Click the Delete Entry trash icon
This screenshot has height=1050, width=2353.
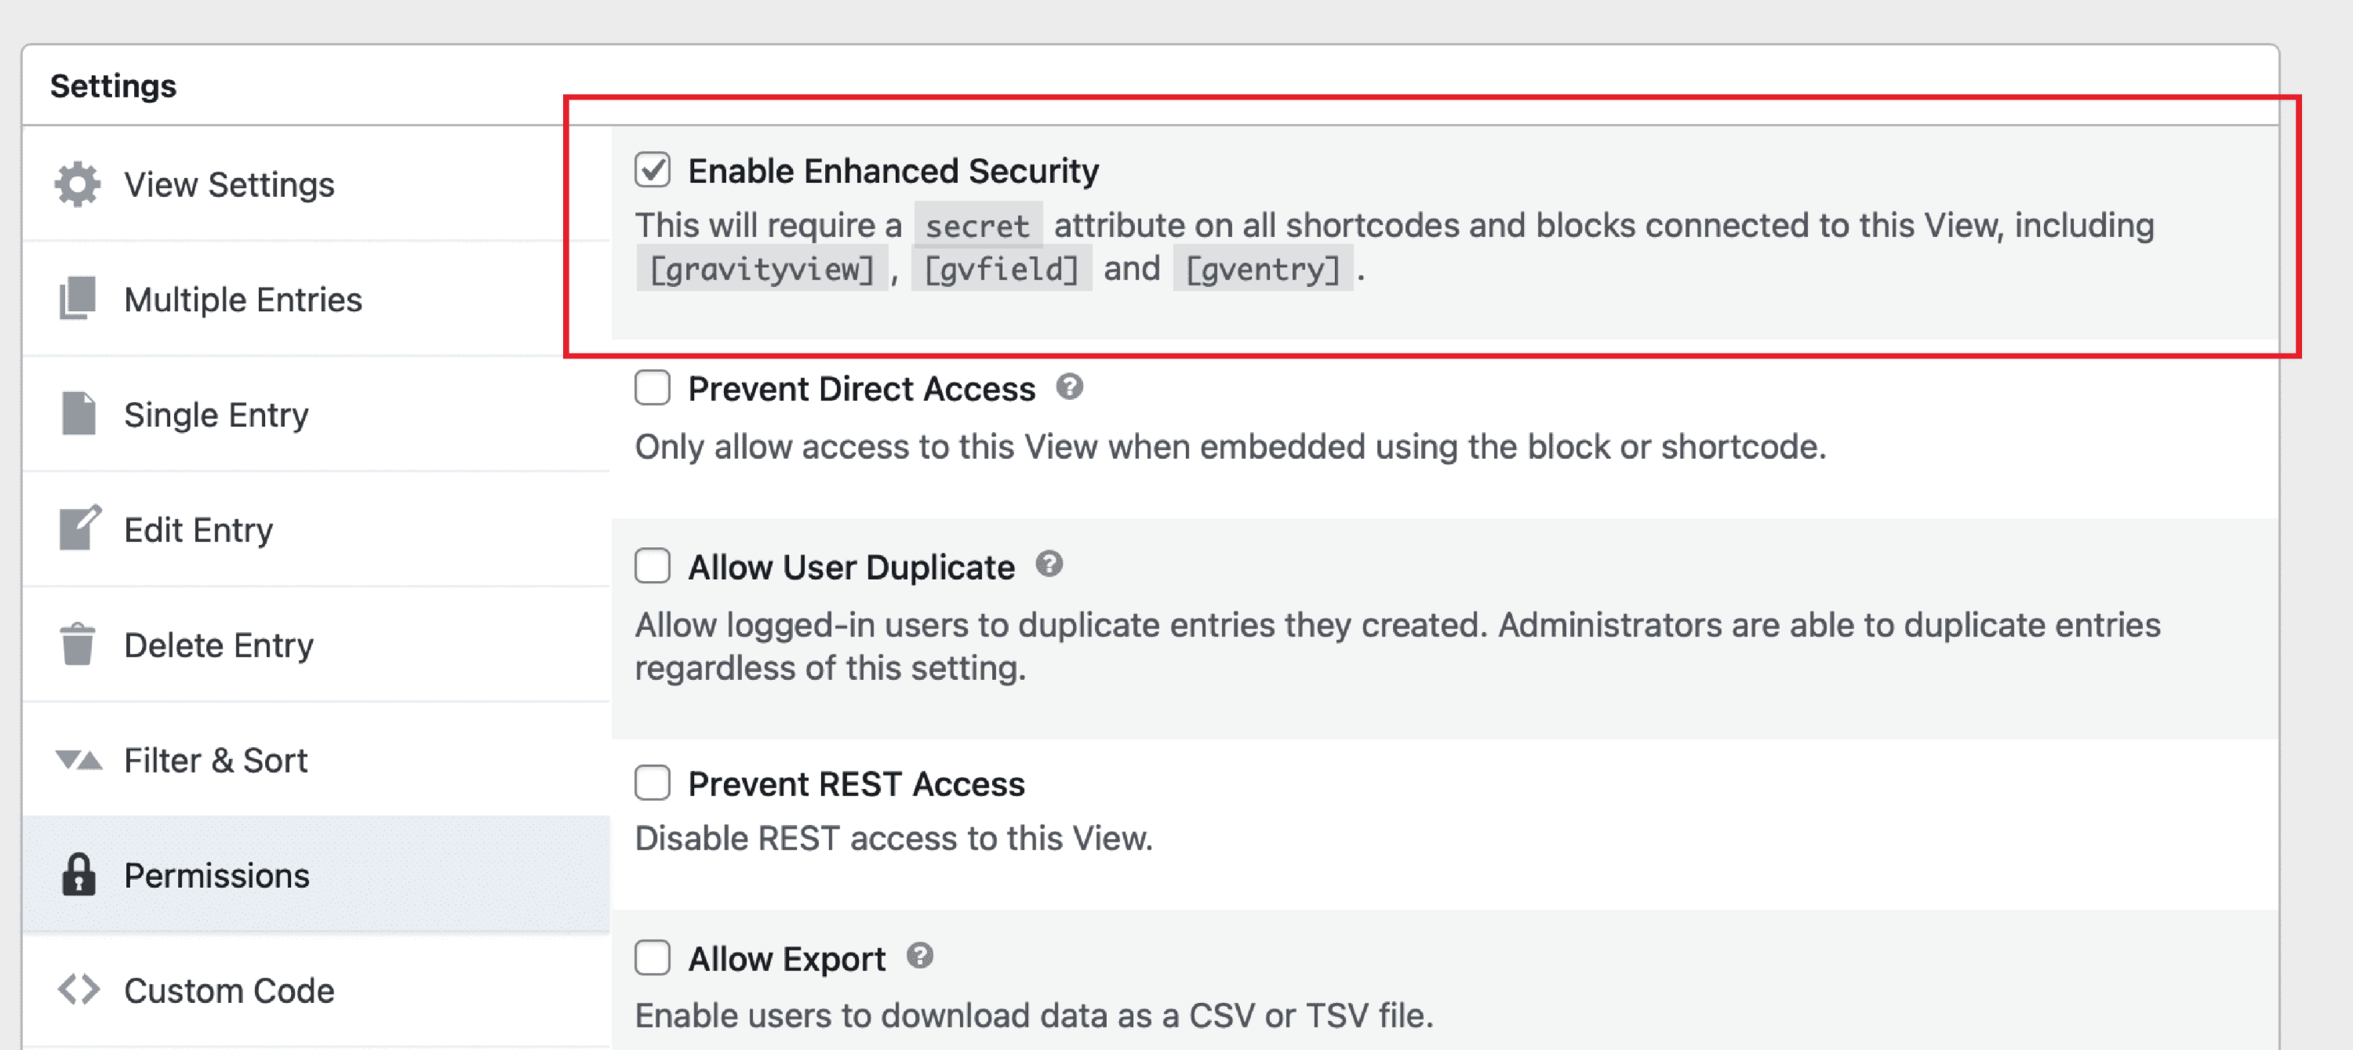(x=78, y=644)
